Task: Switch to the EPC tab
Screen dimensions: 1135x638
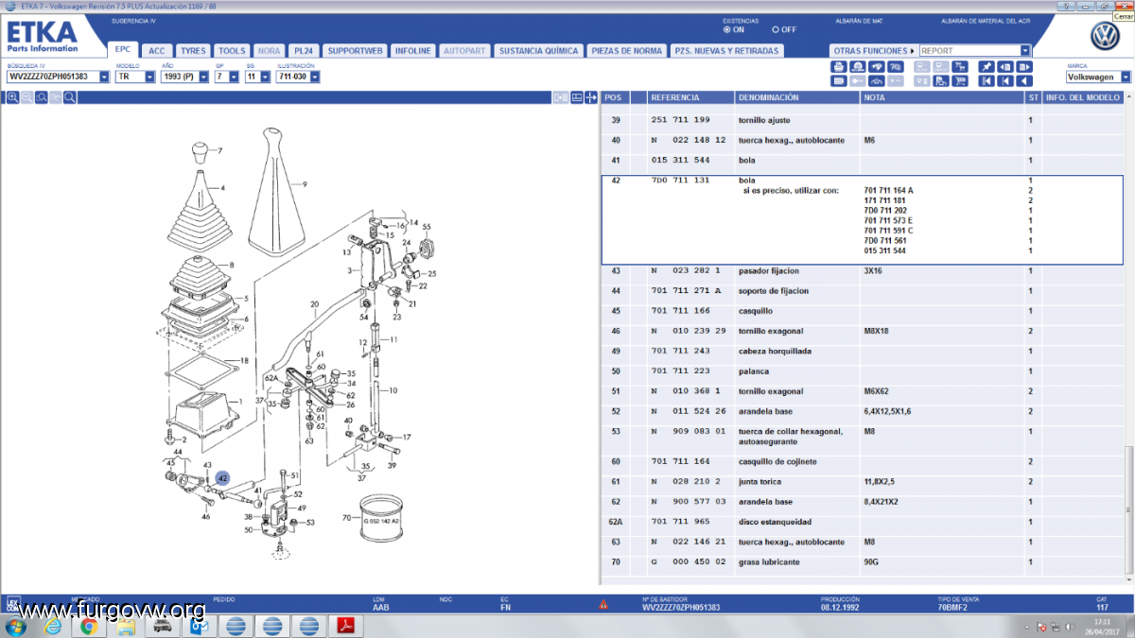Action: click(x=122, y=50)
